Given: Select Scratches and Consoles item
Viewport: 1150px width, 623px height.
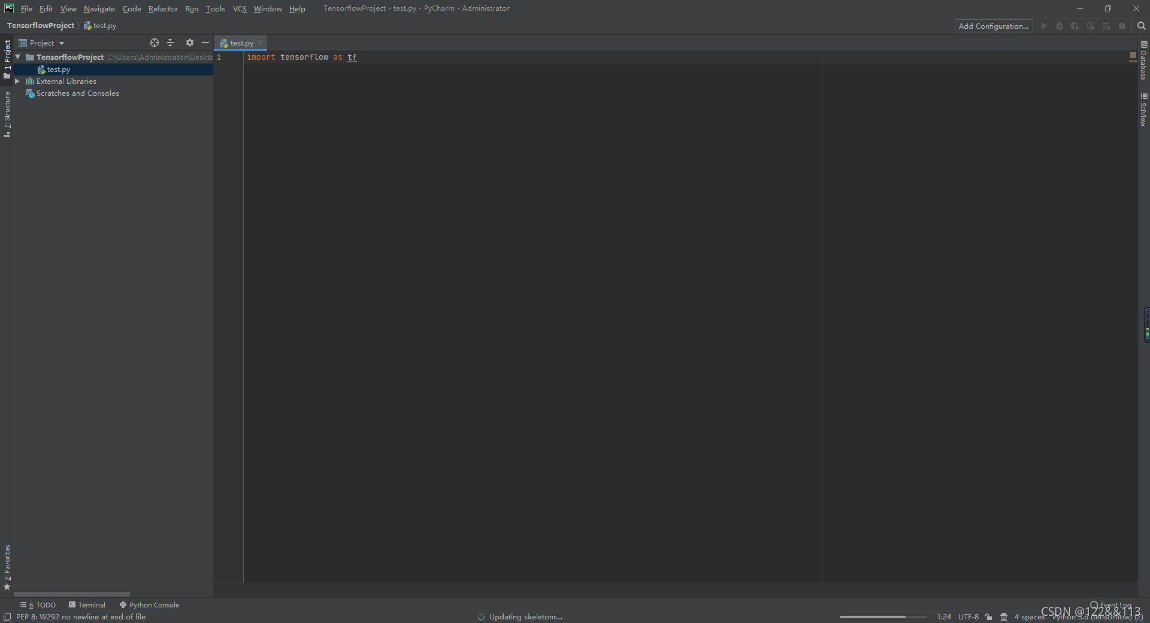Looking at the screenshot, I should click(77, 93).
